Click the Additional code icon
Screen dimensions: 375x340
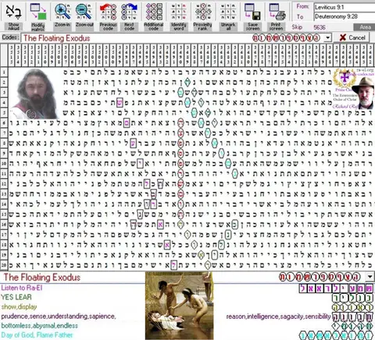(x=154, y=12)
